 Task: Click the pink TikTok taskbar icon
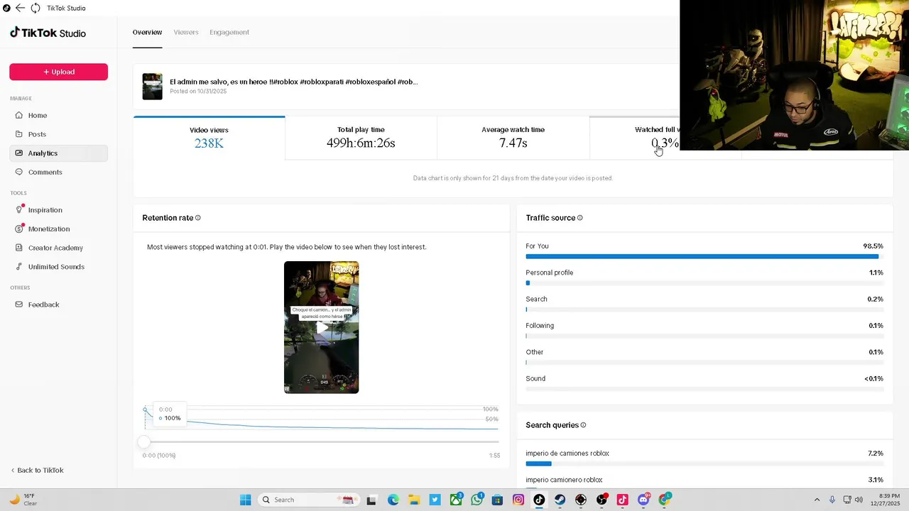pyautogui.click(x=623, y=500)
